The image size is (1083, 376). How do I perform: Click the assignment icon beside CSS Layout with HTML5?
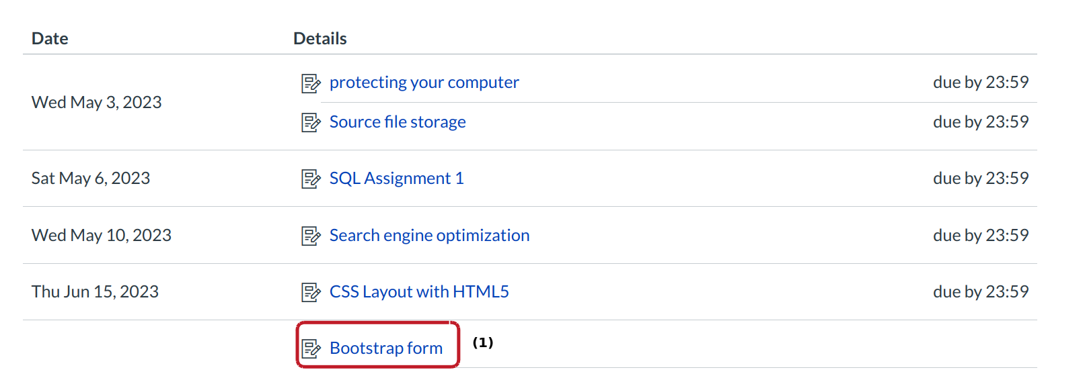tap(310, 293)
